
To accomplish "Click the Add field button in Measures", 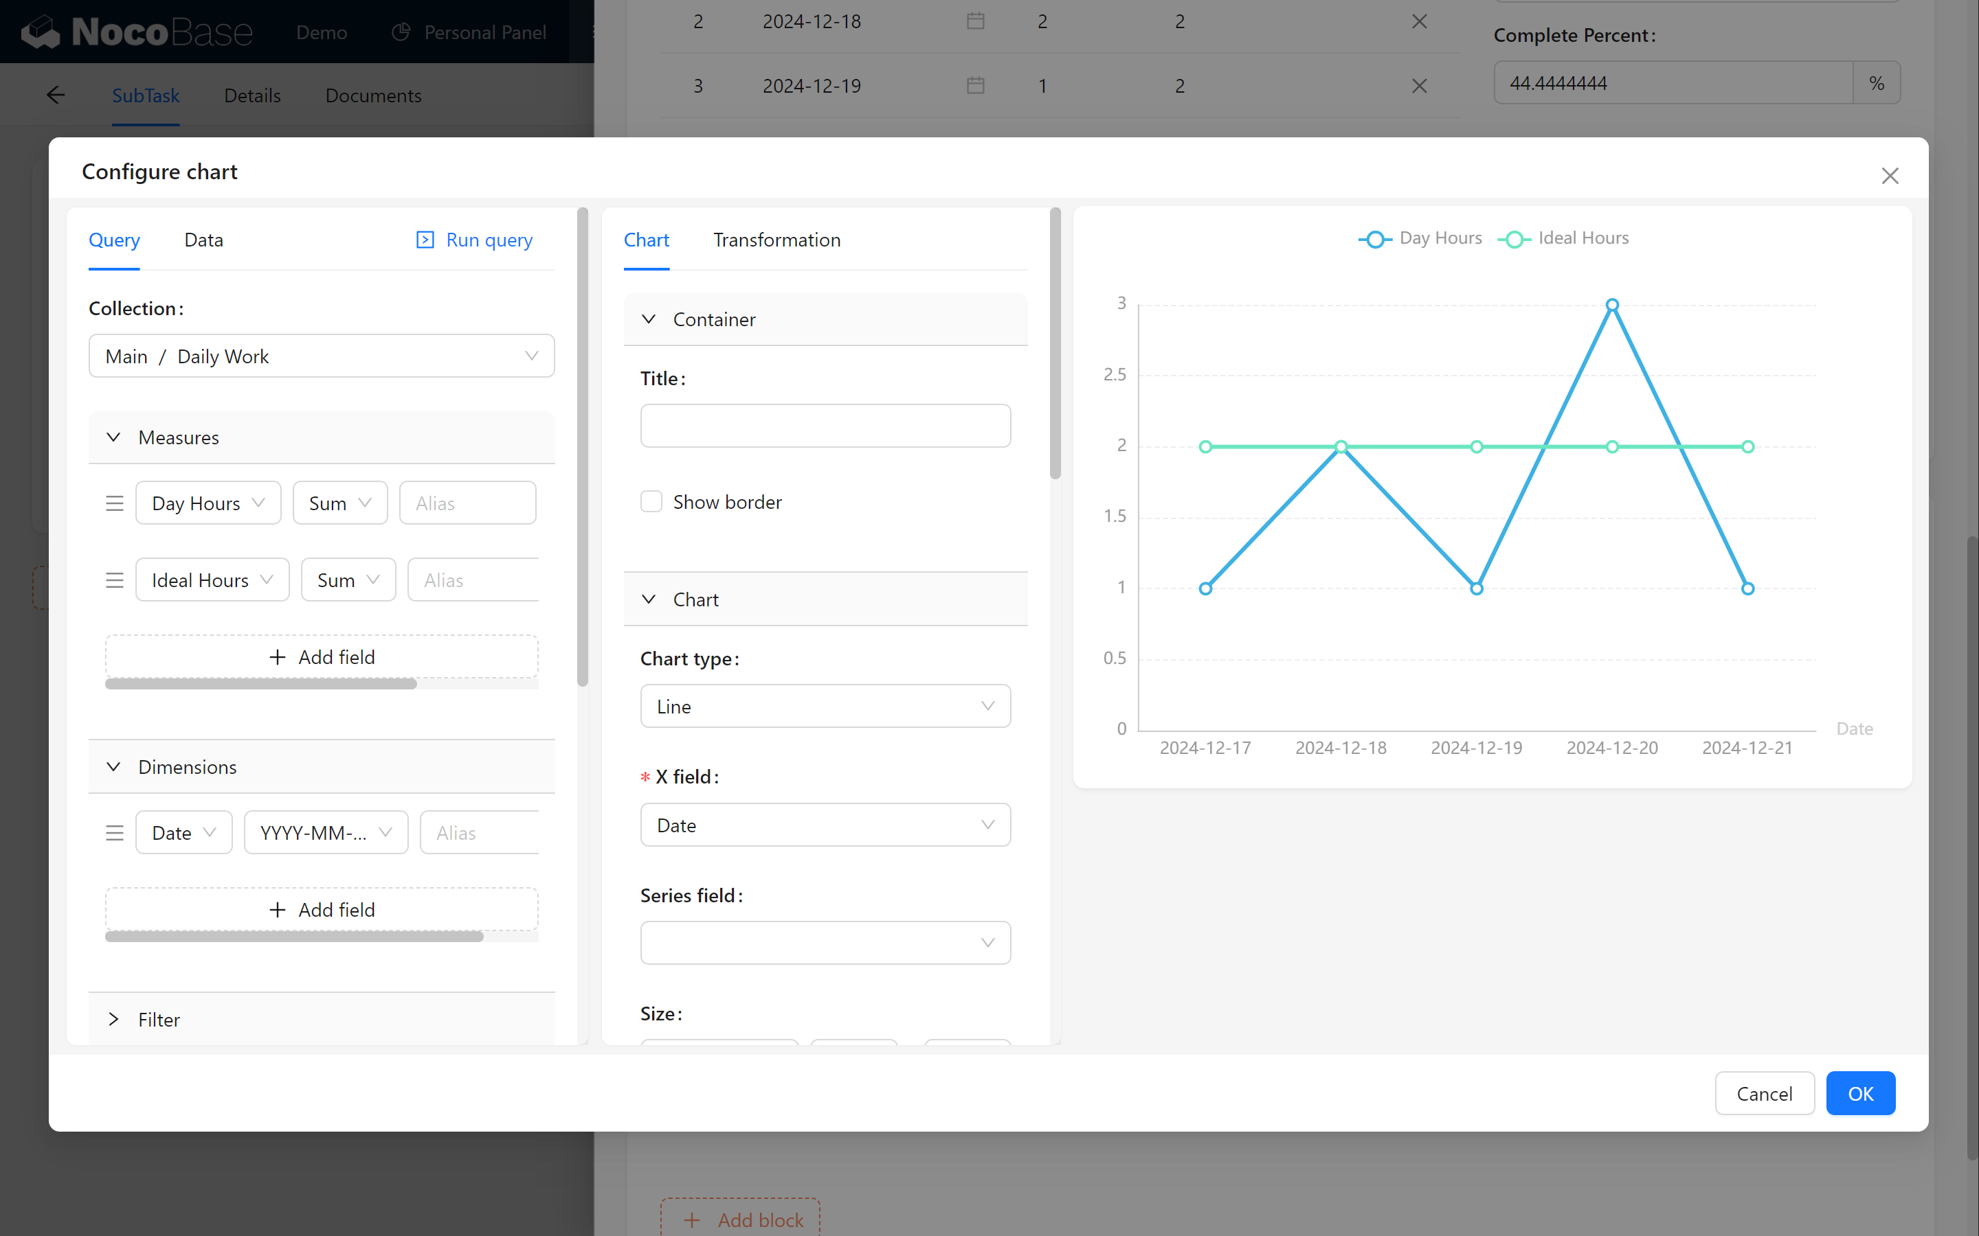I will pyautogui.click(x=321, y=656).
